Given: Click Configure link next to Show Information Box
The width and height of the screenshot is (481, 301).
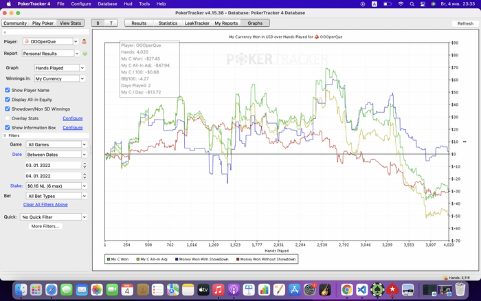Looking at the screenshot, I should click(73, 127).
